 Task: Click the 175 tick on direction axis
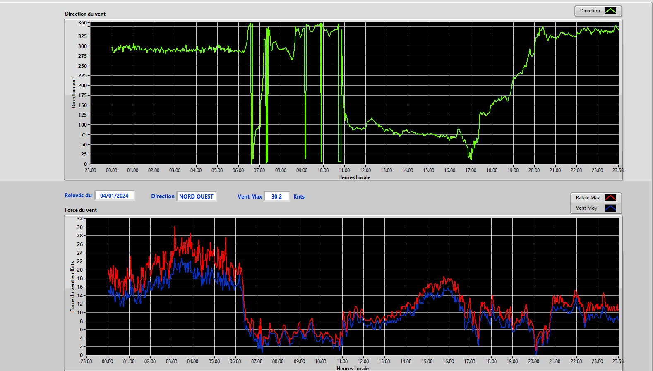pyautogui.click(x=82, y=95)
